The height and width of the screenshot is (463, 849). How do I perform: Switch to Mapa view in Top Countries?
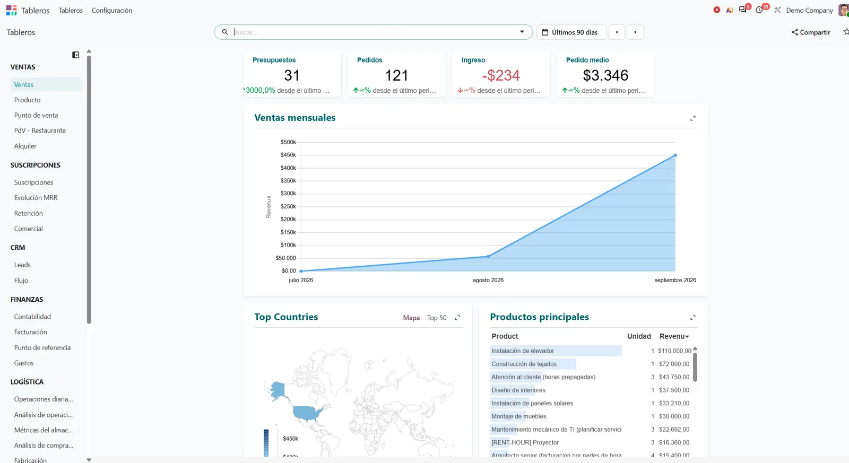pyautogui.click(x=411, y=318)
